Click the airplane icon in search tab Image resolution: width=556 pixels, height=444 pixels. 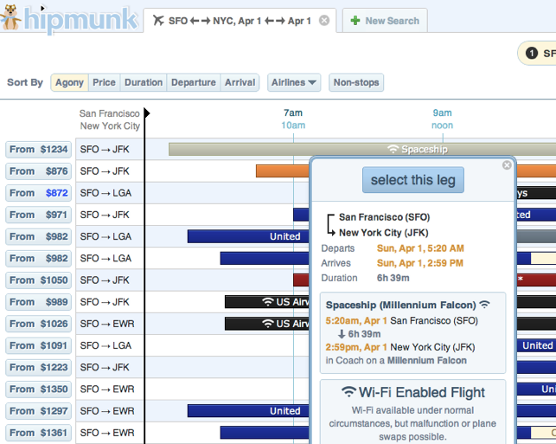158,21
